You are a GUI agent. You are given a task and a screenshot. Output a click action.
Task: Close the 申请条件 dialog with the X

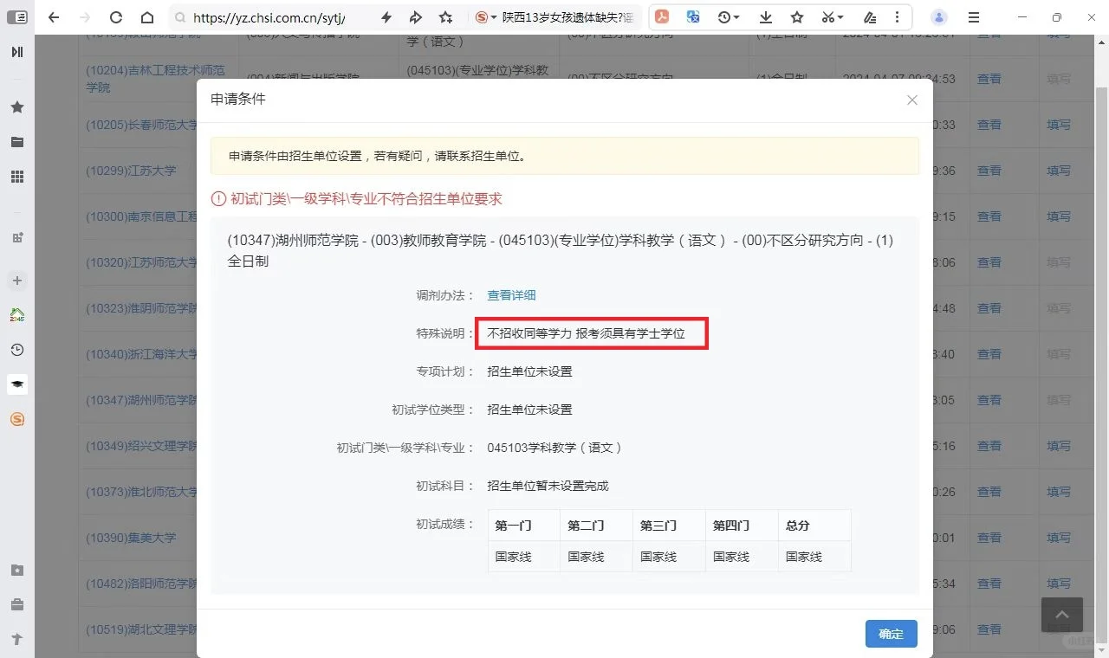[x=912, y=100]
